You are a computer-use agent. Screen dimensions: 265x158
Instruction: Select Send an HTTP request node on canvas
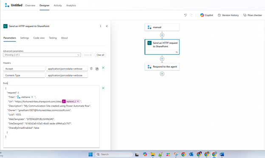(162, 47)
